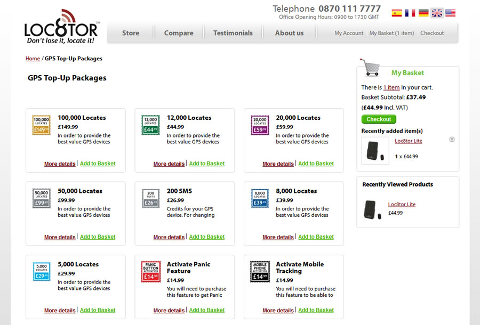This screenshot has width=480, height=325.
Task: Select the 200 Texts stamp icon
Action: [x=150, y=198]
